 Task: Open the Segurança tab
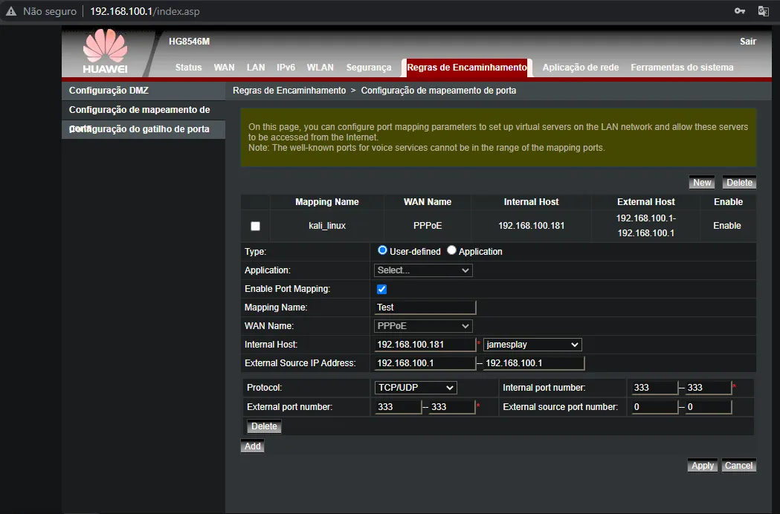[369, 68]
